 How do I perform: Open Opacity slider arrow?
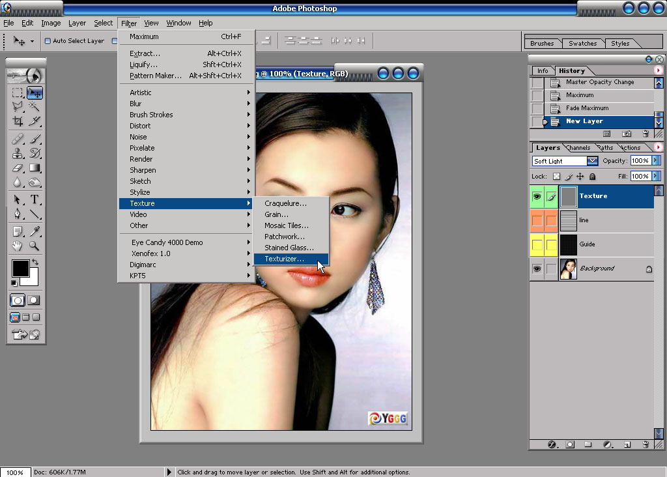pyautogui.click(x=656, y=160)
